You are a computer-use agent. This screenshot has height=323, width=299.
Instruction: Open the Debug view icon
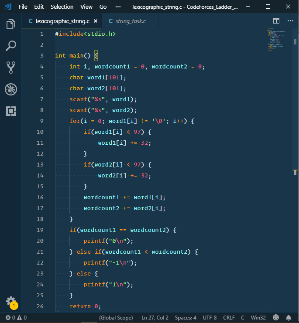11,89
